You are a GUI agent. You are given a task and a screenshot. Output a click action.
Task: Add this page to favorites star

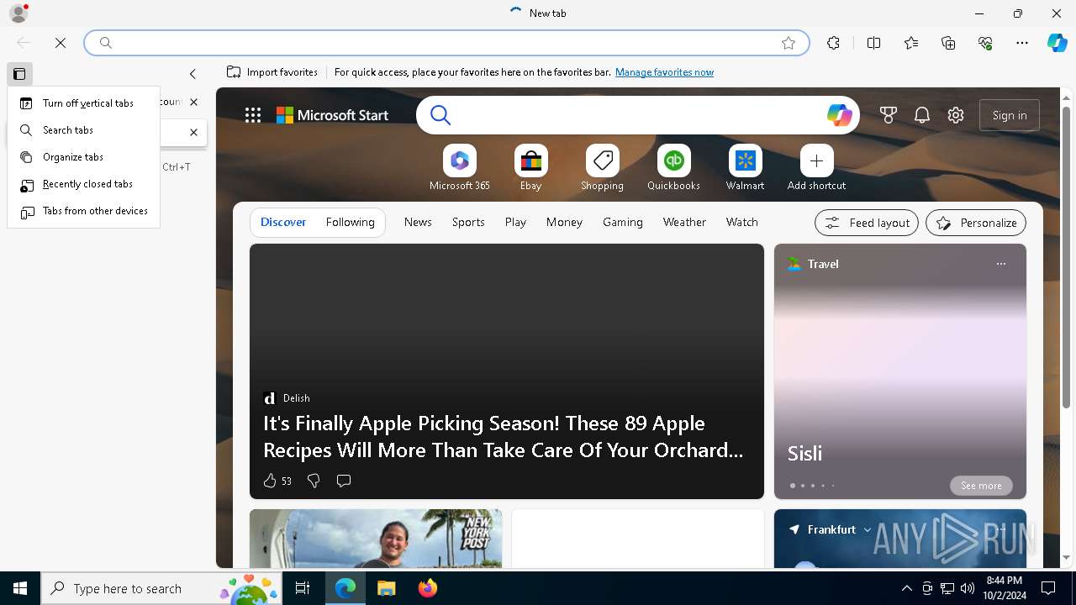pyautogui.click(x=789, y=43)
